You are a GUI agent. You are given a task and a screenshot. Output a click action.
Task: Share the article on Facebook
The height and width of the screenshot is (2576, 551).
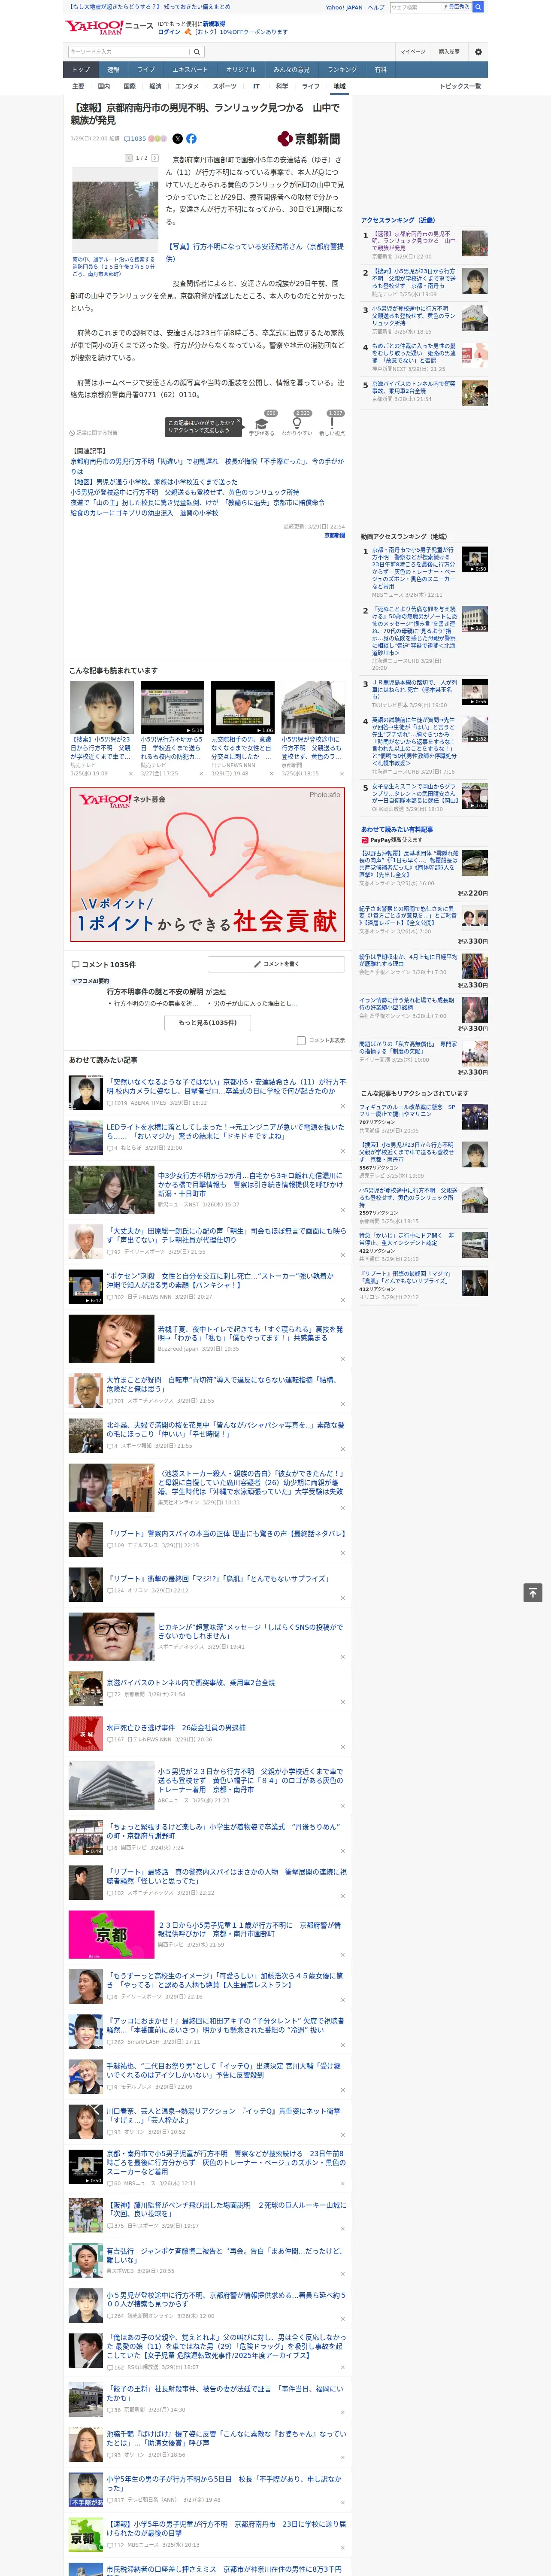coord(191,139)
